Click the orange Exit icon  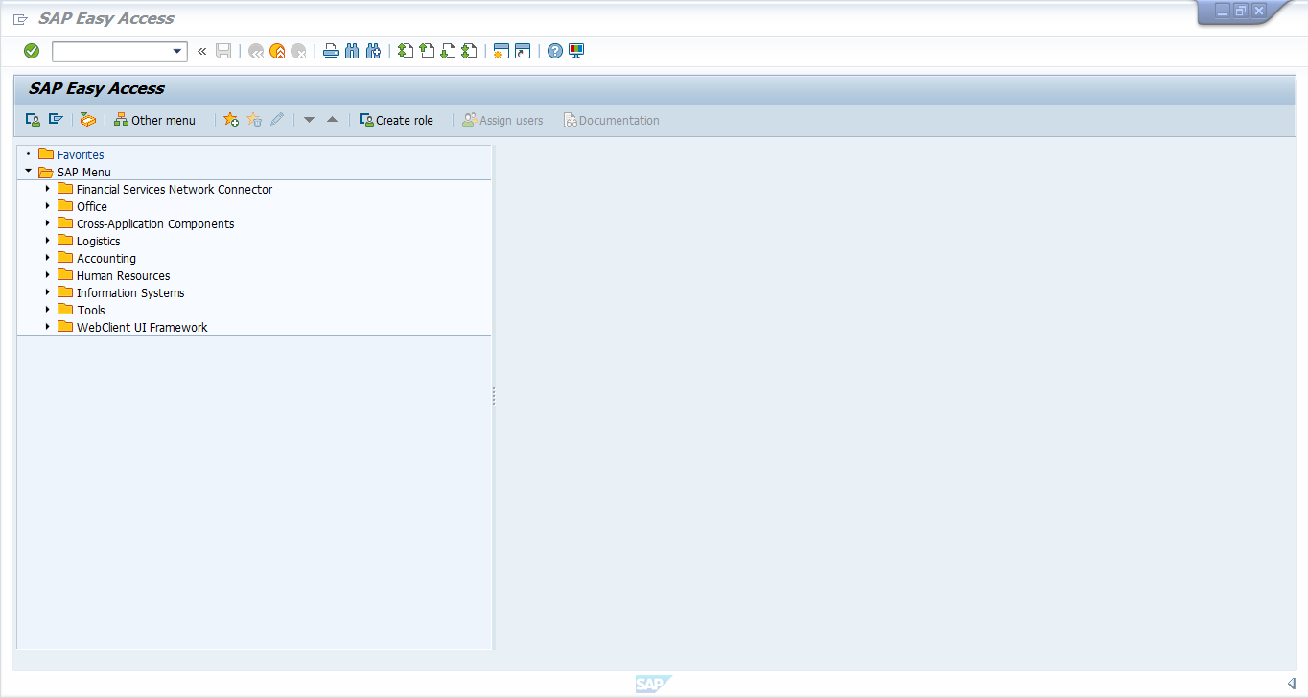pyautogui.click(x=277, y=51)
